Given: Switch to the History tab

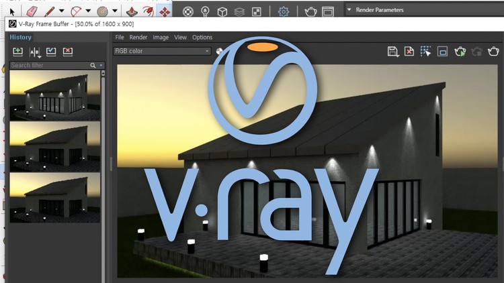Looking at the screenshot, I should (x=21, y=38).
